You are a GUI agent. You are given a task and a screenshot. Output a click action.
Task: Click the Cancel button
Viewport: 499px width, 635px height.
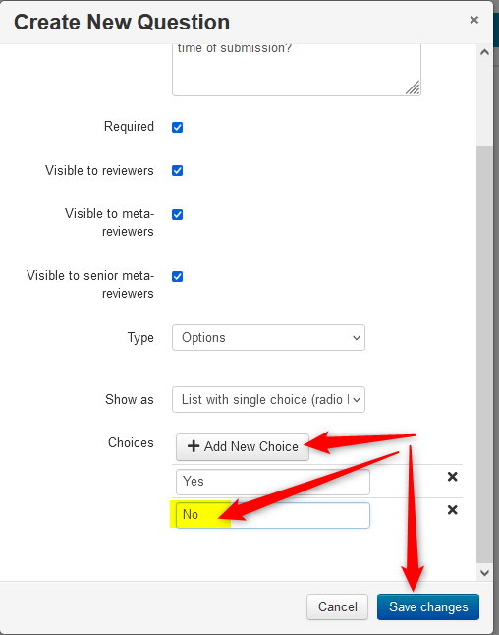337,607
